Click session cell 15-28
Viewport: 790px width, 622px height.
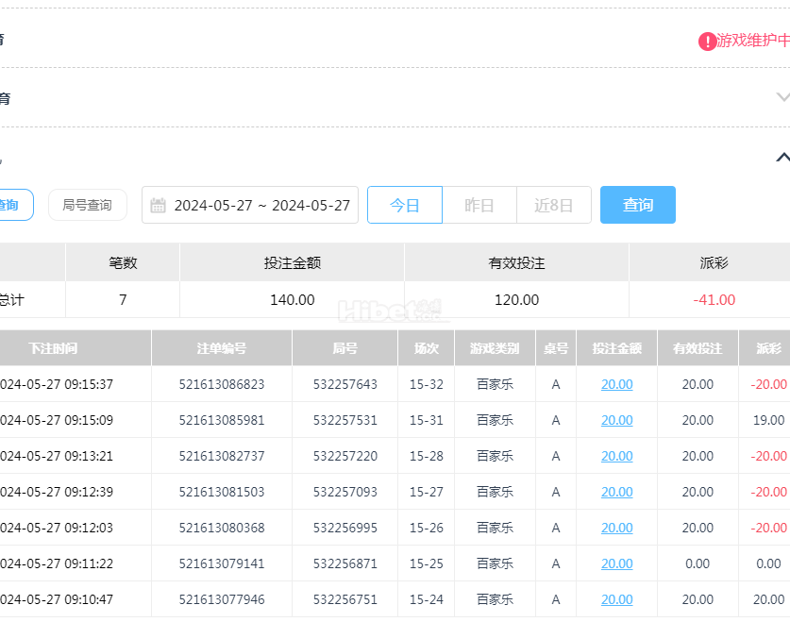(427, 456)
